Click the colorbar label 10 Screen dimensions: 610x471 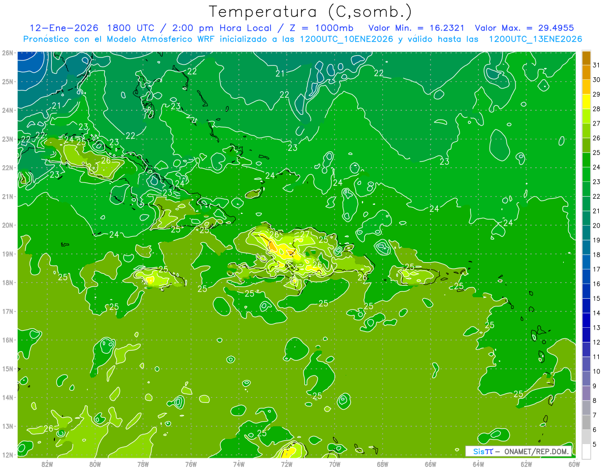click(597, 371)
